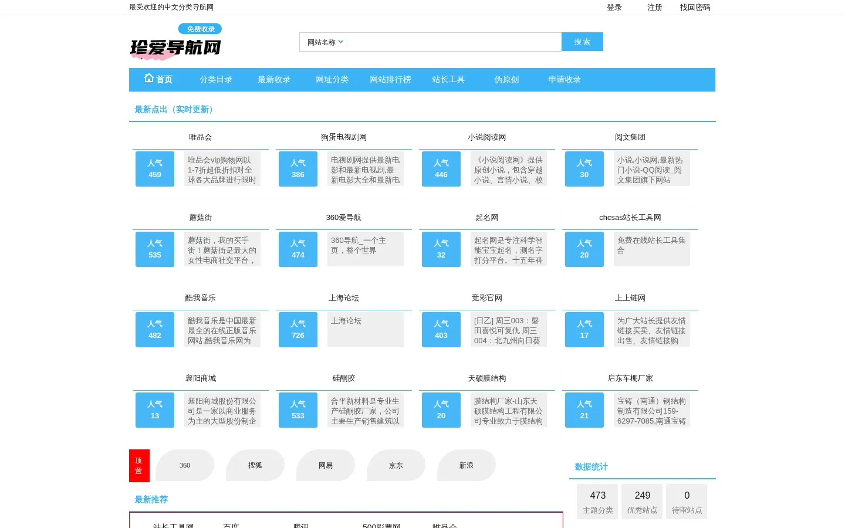
Task: Open the 唯品会 site title
Action: 201,137
